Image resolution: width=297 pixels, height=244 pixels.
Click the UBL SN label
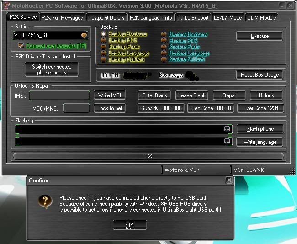(x=110, y=75)
